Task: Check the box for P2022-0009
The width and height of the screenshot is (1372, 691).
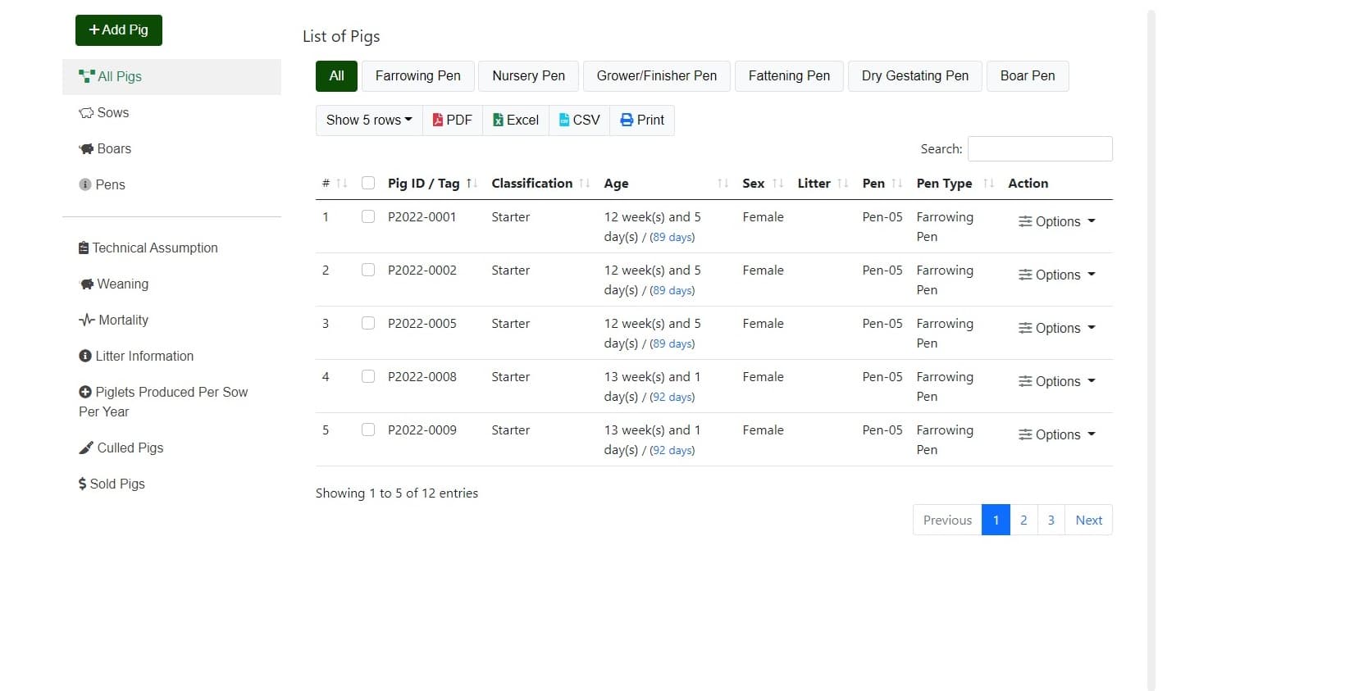Action: pyautogui.click(x=368, y=430)
